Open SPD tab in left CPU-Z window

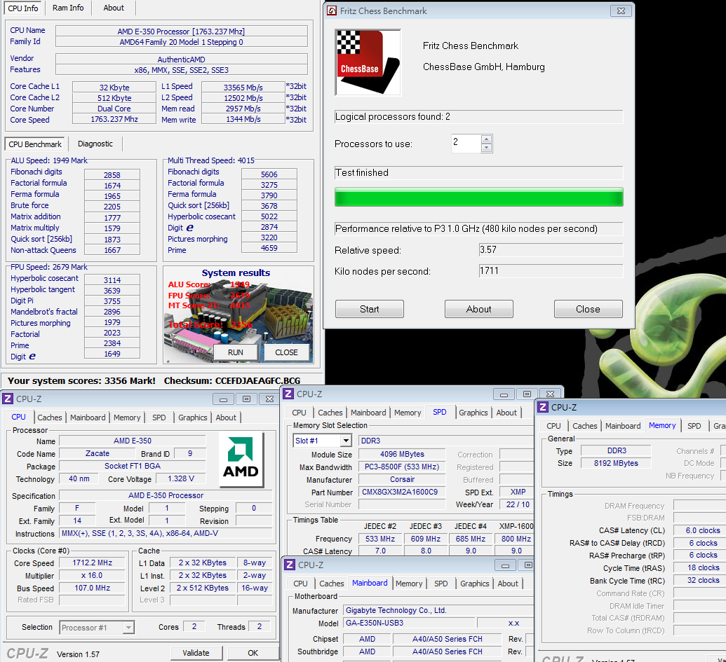159,418
